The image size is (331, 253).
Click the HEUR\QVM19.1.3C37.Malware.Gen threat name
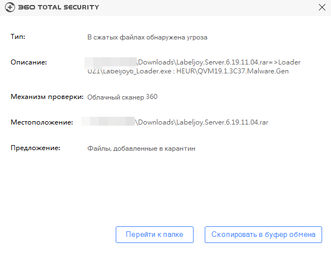click(233, 71)
